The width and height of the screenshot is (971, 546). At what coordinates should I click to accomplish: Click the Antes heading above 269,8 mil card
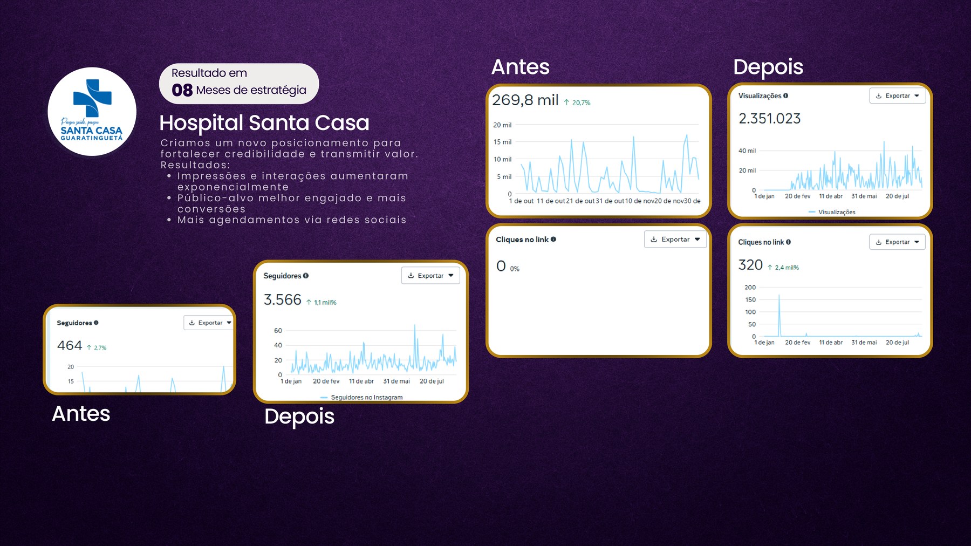(x=521, y=67)
